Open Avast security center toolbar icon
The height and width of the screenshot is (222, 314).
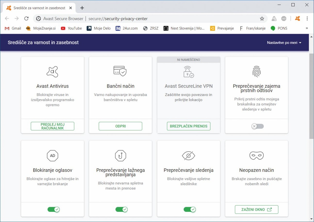297,19
